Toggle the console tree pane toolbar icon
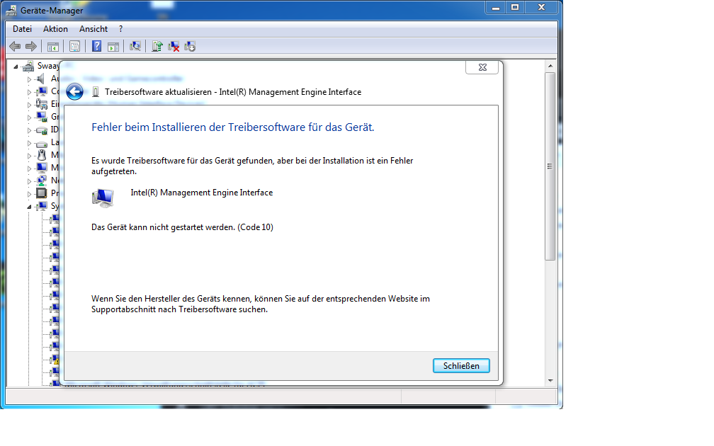This screenshot has width=714, height=446. coord(53,47)
